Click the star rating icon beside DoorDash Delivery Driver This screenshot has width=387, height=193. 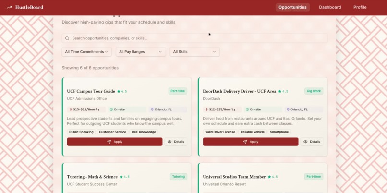280,91
